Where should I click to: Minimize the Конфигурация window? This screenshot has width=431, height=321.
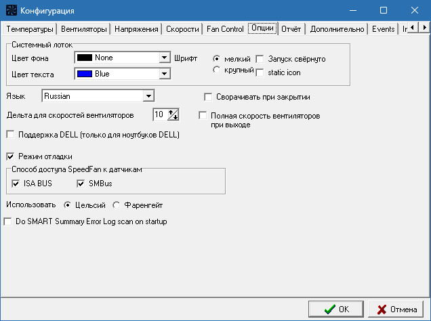(x=353, y=10)
